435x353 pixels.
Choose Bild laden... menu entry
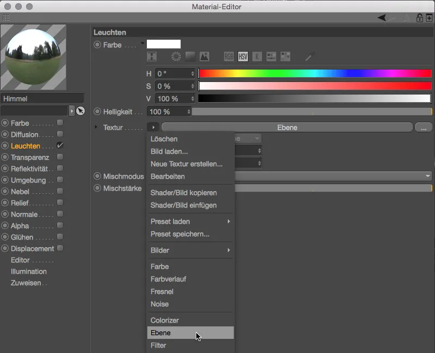(191, 152)
